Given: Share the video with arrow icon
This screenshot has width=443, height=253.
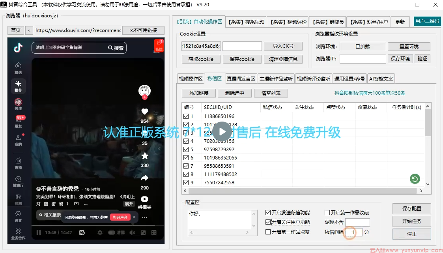Looking at the screenshot, I should pyautogui.click(x=145, y=178).
